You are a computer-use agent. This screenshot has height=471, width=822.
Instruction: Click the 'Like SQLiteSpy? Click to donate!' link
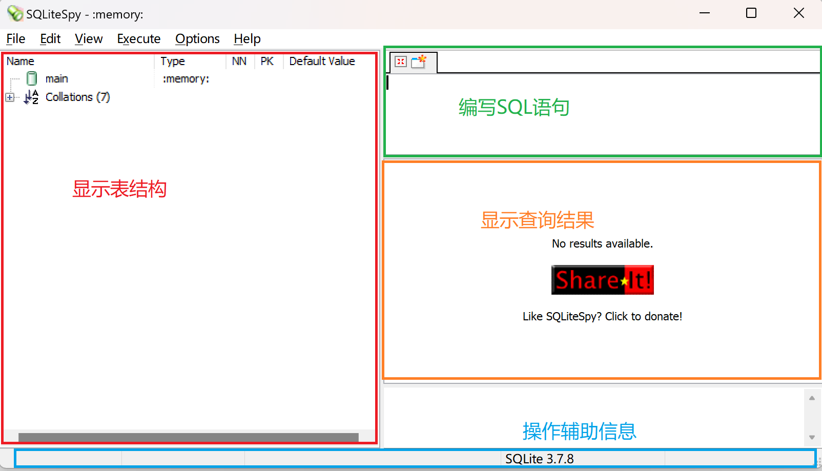tap(602, 316)
